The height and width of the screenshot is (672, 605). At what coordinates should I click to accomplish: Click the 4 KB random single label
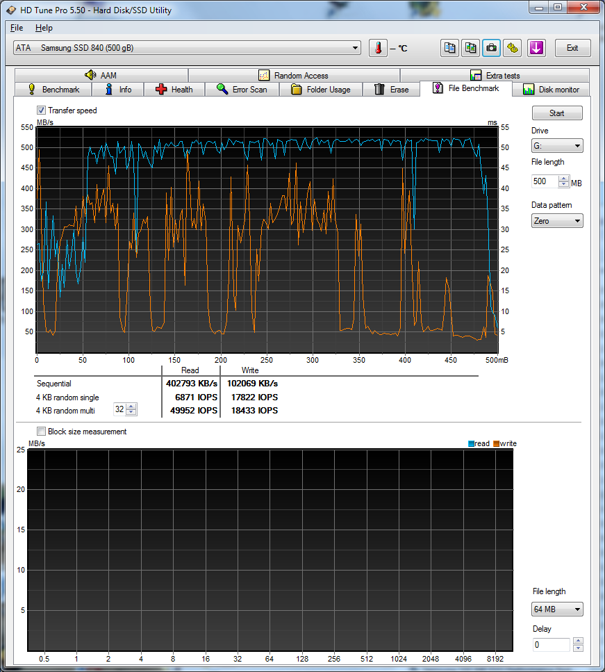pos(67,398)
